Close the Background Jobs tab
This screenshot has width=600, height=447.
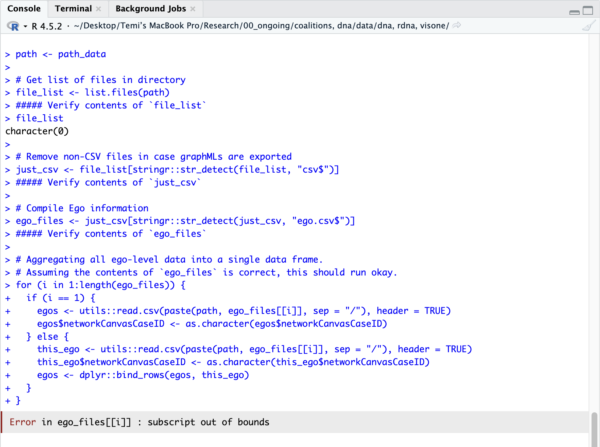(193, 9)
